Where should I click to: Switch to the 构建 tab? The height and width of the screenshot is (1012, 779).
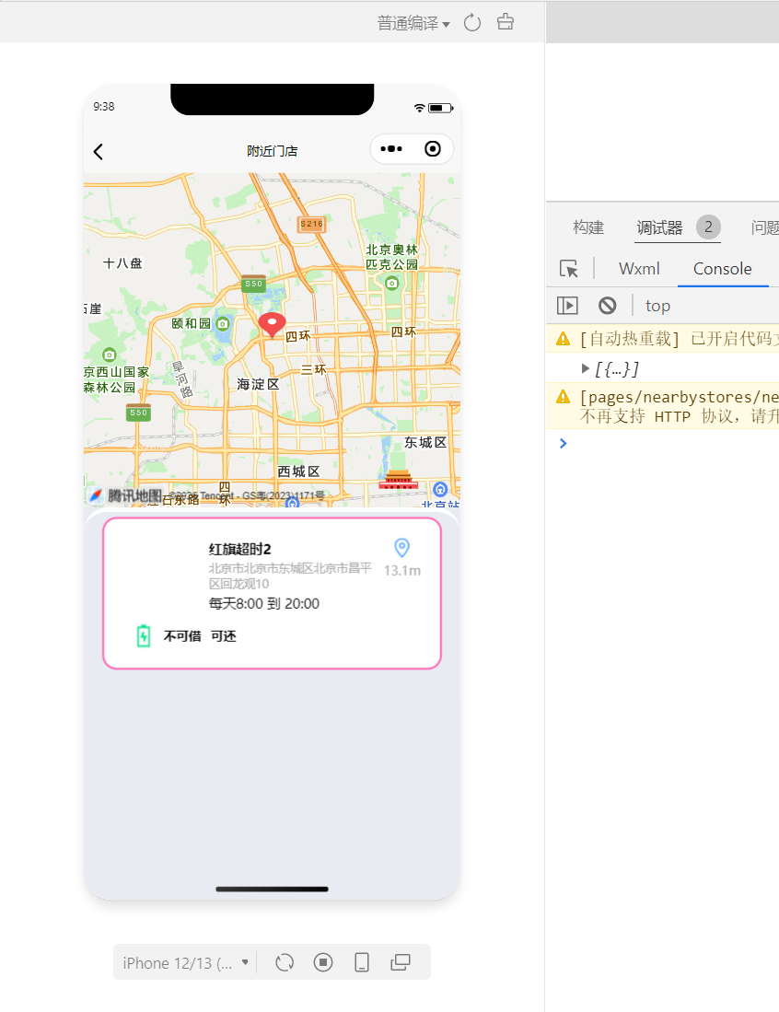click(588, 227)
